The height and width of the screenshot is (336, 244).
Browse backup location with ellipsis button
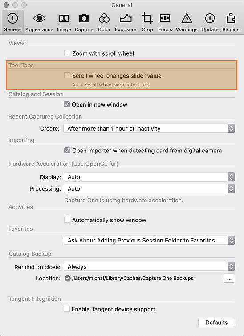click(229, 278)
